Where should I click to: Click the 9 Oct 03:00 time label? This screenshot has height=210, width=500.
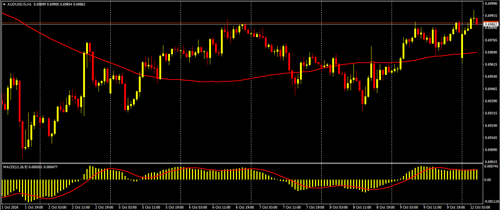(409, 207)
